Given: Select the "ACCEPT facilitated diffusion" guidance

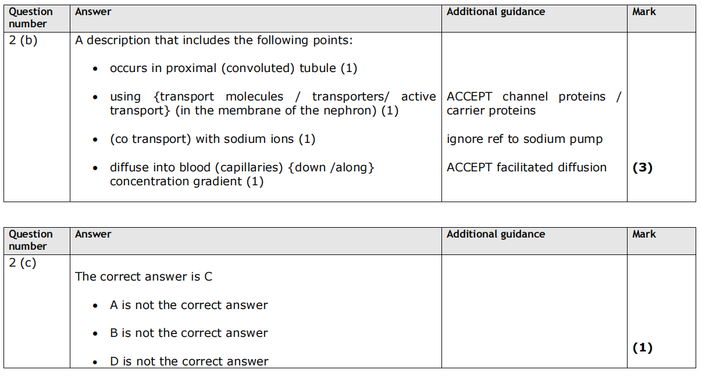Looking at the screenshot, I should 526,168.
